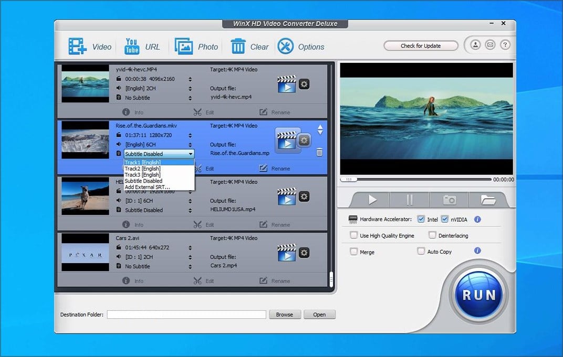Show Info for yvid-4k-hevc.MP4

click(x=133, y=112)
